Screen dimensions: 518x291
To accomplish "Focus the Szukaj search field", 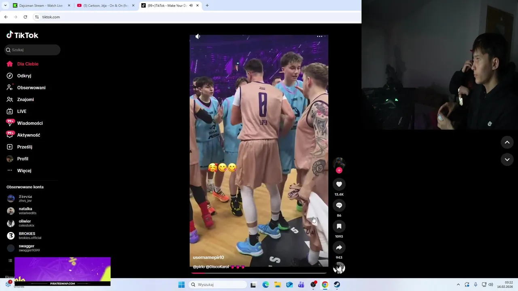I will [x=32, y=50].
